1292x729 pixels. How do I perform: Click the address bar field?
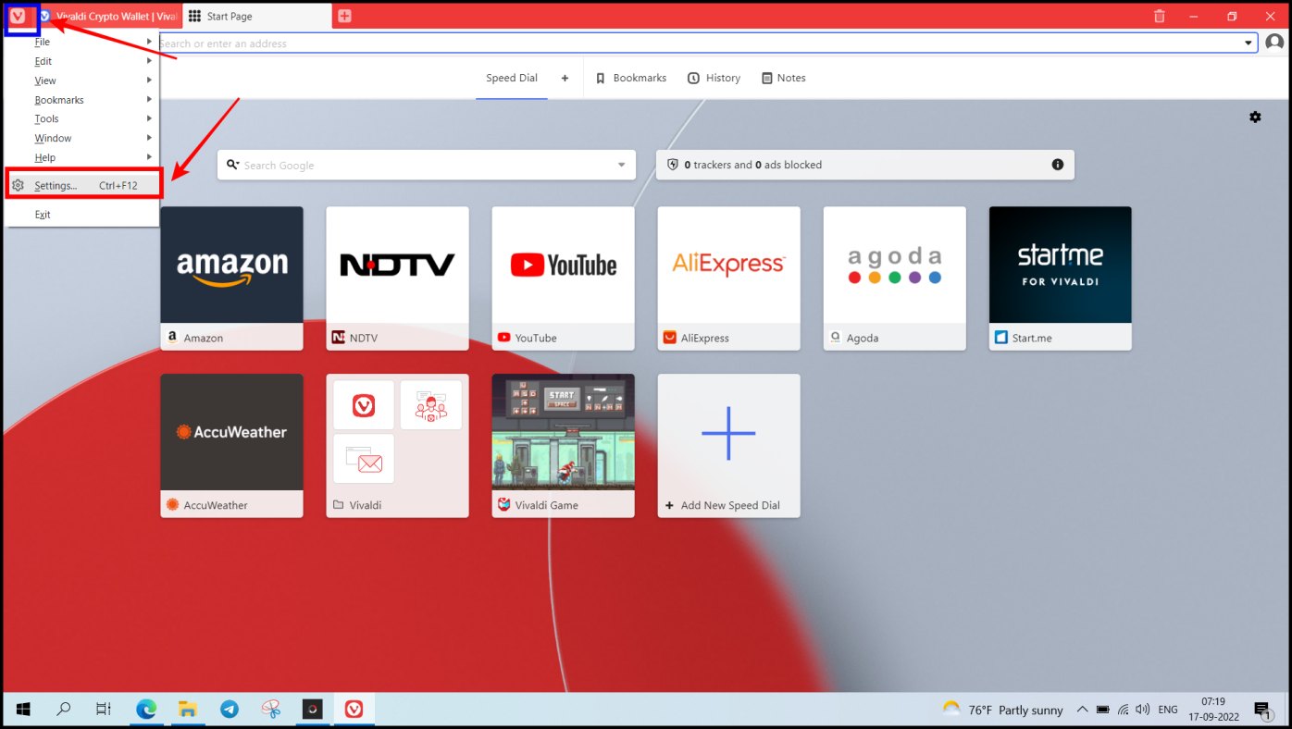[x=699, y=43]
